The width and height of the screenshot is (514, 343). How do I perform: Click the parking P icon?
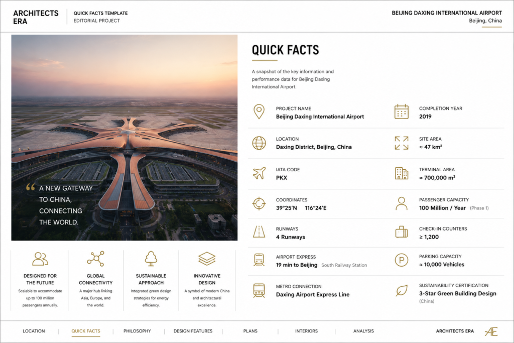(x=402, y=260)
